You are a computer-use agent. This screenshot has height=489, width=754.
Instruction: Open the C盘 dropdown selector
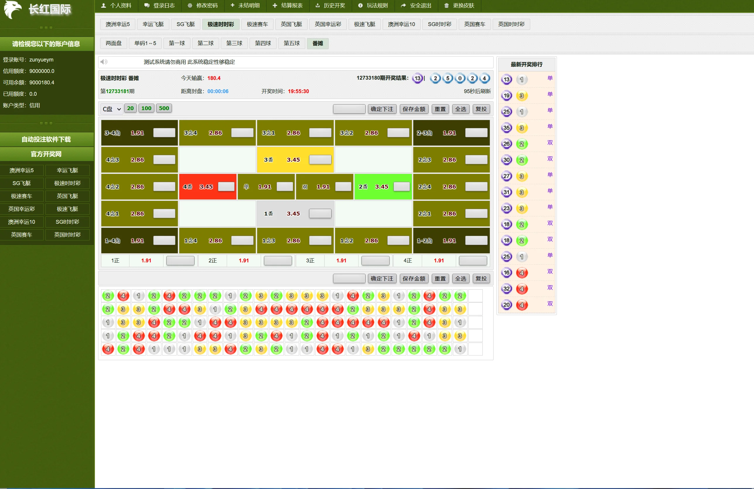(112, 109)
